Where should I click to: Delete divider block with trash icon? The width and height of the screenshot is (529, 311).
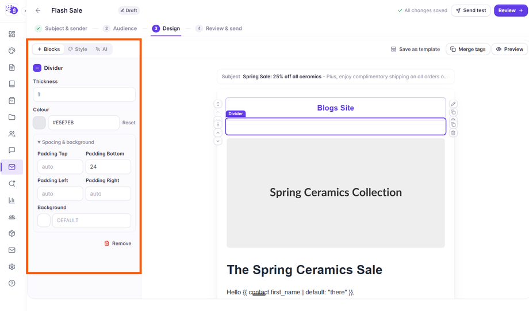coord(453,133)
